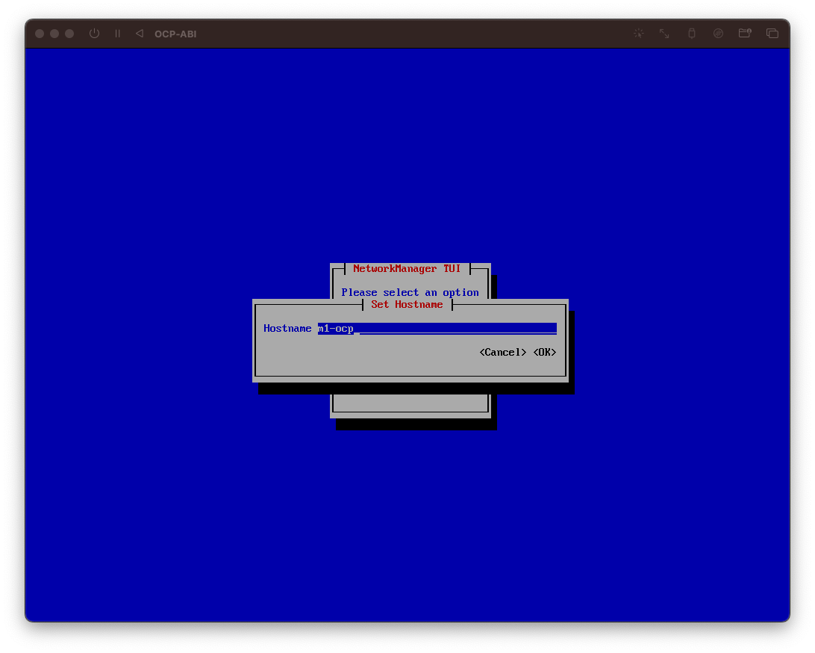Open the shared folder icon in the toolbar

(x=744, y=34)
